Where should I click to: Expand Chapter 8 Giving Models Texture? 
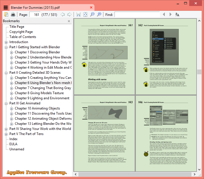tap(11, 93)
